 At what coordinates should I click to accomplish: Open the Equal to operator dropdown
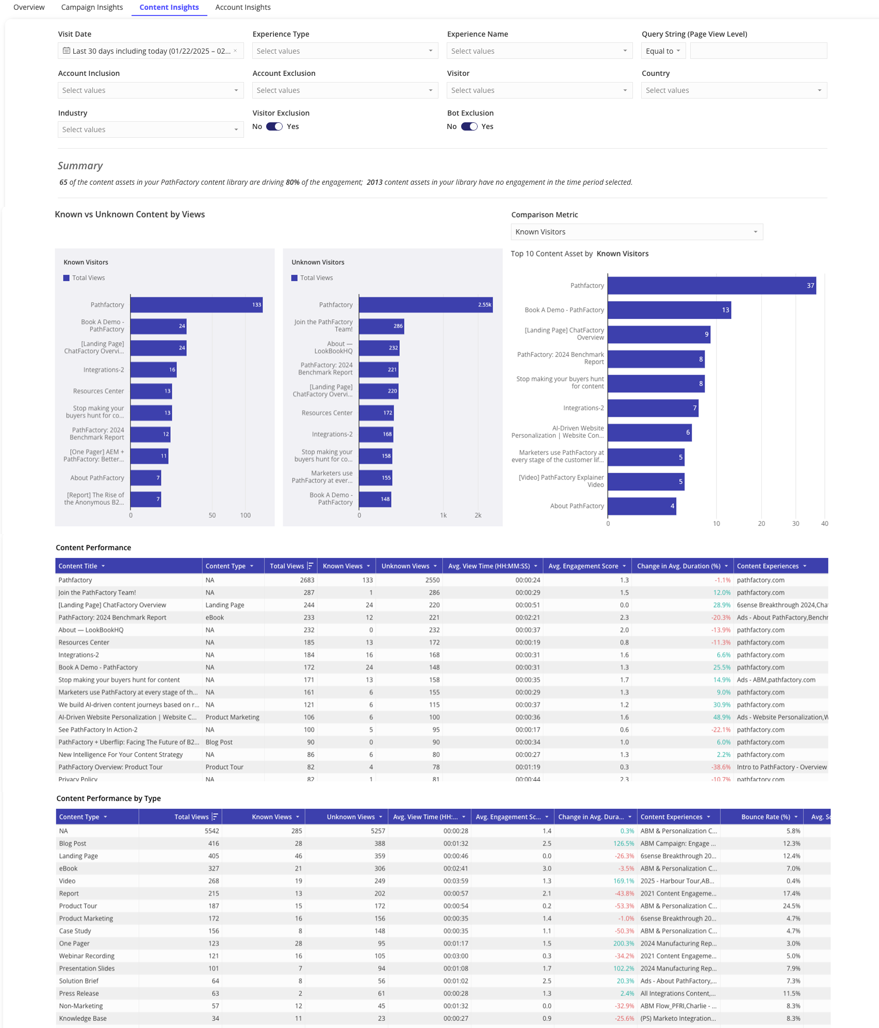(662, 51)
